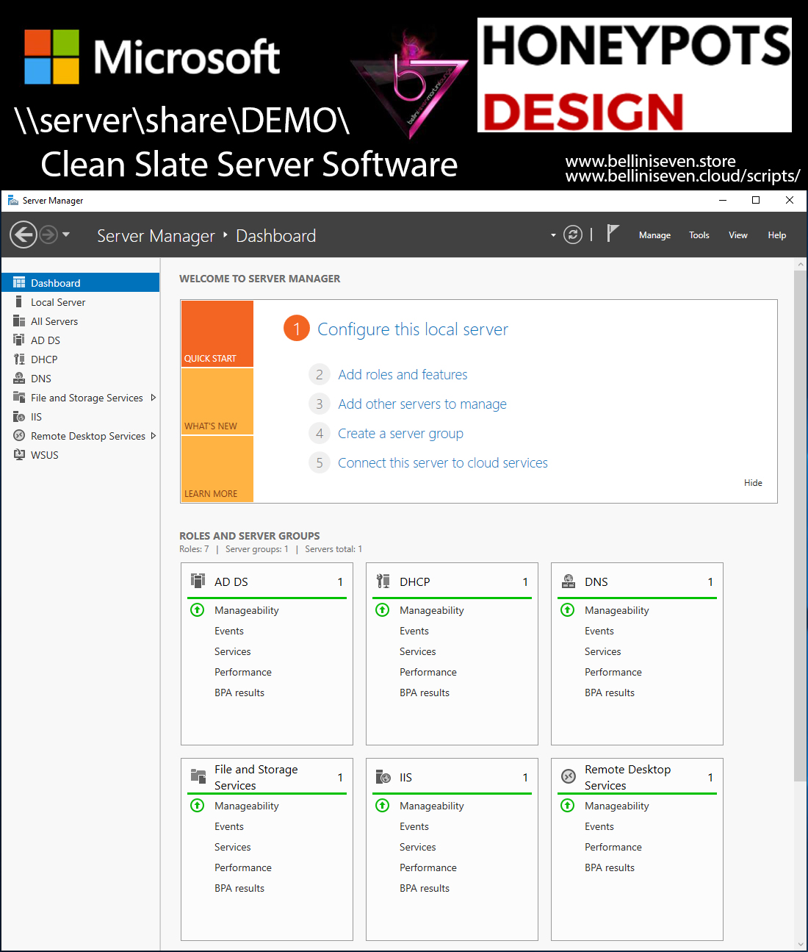Click the AD DS tile icon

pos(198,581)
